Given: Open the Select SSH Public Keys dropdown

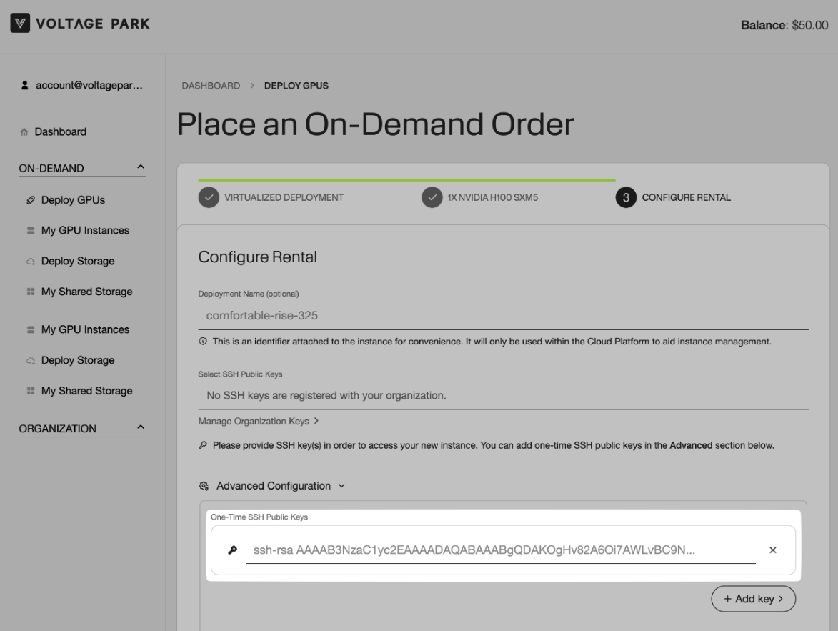Looking at the screenshot, I should click(503, 396).
